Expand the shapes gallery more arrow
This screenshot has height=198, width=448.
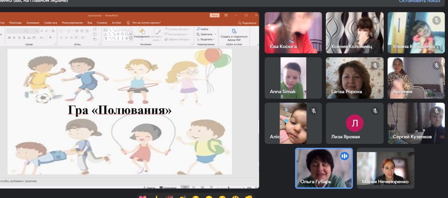coord(131,39)
